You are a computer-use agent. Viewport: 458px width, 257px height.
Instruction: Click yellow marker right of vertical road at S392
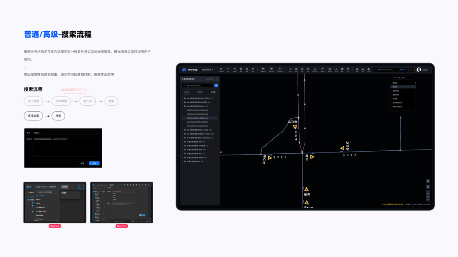[x=312, y=157]
